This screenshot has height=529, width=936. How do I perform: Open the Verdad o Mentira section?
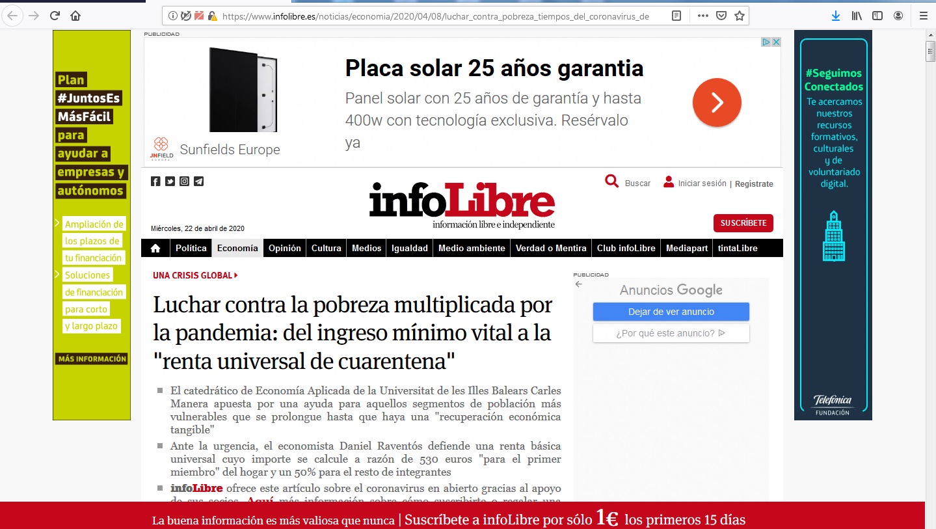pos(551,248)
